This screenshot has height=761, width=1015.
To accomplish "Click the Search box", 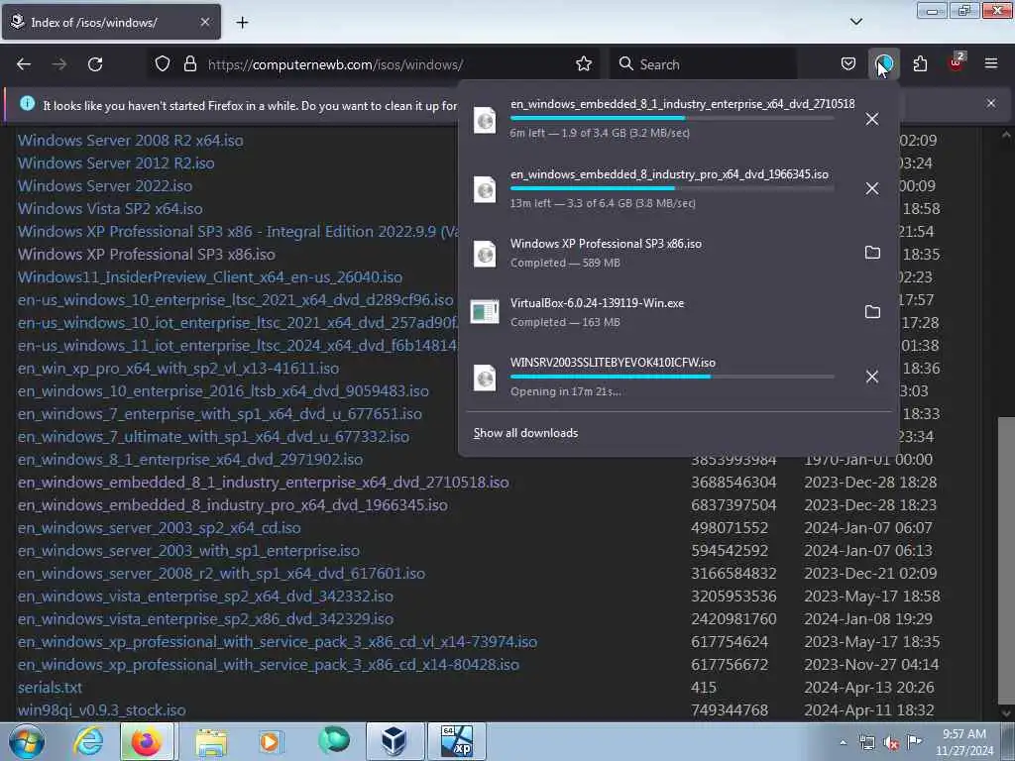I will 703,64.
